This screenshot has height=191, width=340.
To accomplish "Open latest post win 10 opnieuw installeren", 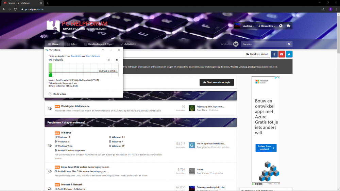I will click(x=211, y=144).
